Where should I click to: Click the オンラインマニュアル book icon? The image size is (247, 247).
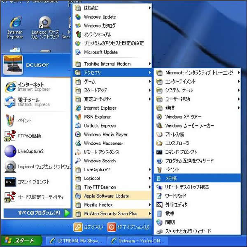[78, 34]
